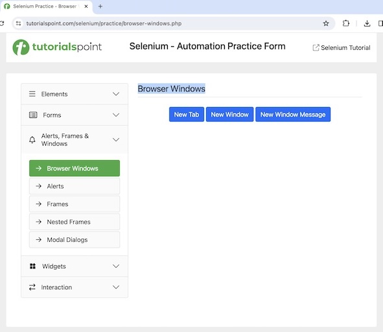Click the Selenium - Automation Practice Form title

click(207, 46)
